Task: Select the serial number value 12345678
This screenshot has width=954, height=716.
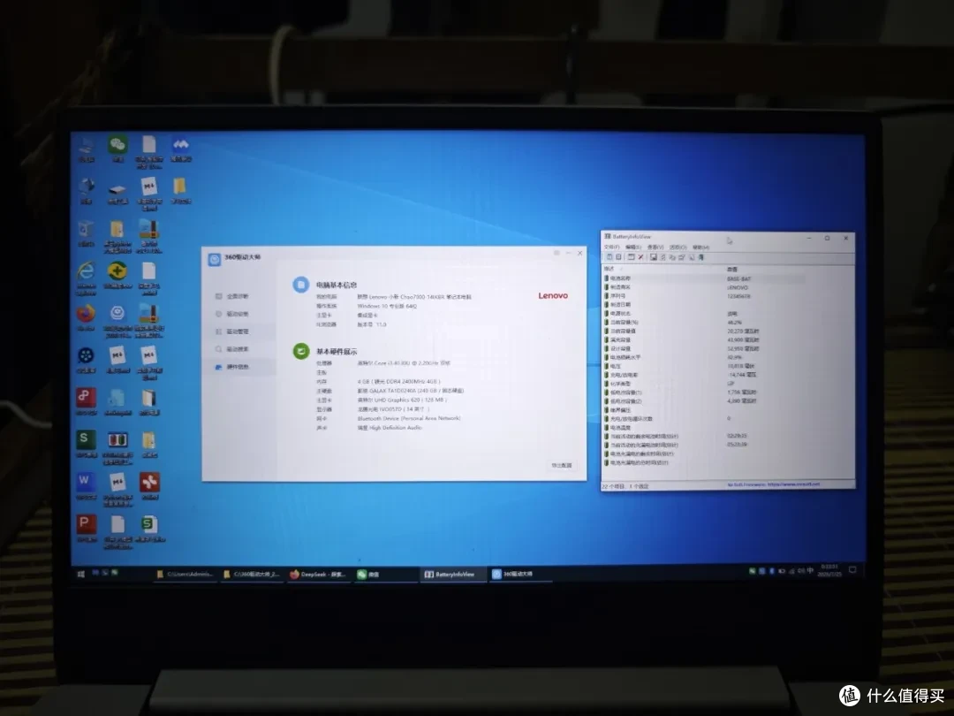Action: (738, 296)
